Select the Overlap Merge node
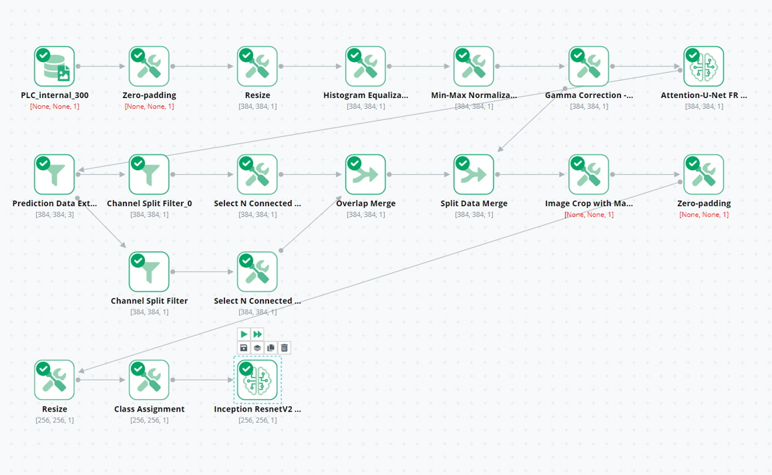The image size is (772, 475). (x=366, y=175)
